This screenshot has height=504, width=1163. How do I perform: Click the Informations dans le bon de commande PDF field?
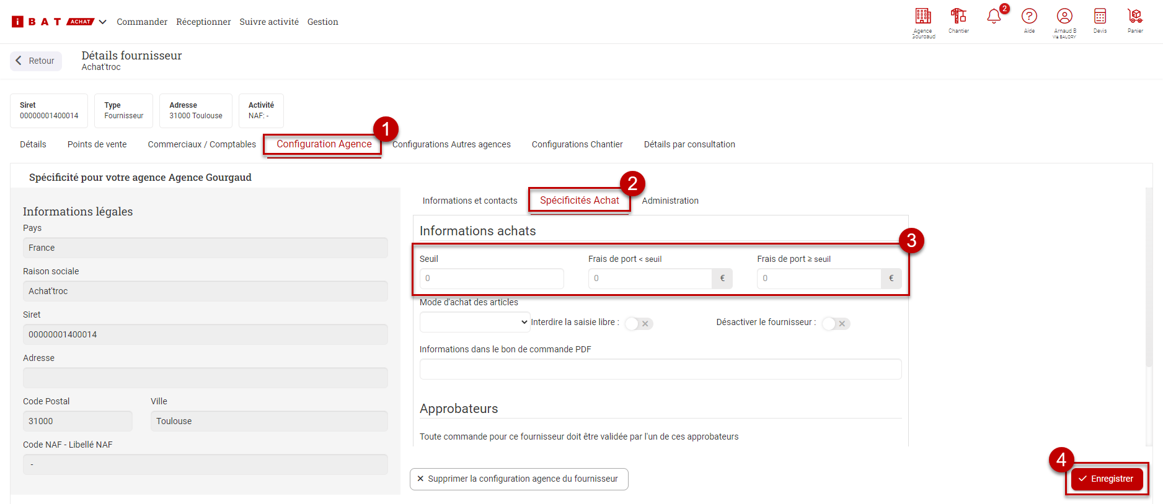click(x=660, y=369)
